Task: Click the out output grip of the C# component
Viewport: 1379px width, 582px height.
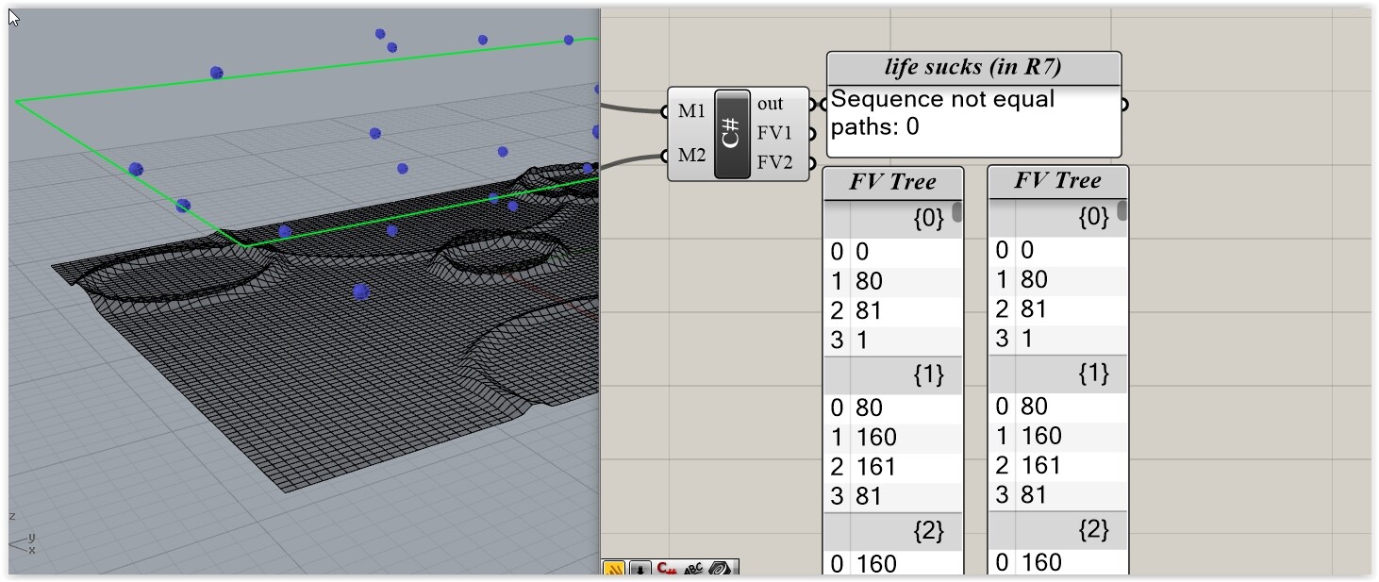Action: [x=812, y=104]
